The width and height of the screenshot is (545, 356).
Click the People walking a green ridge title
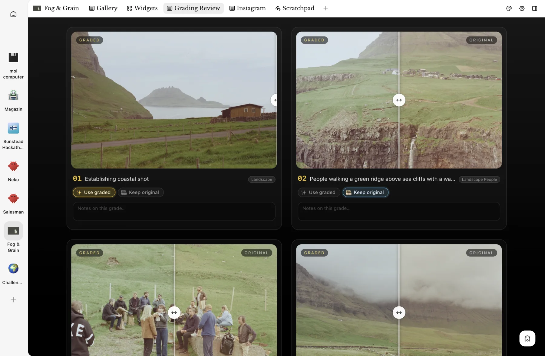point(382,179)
